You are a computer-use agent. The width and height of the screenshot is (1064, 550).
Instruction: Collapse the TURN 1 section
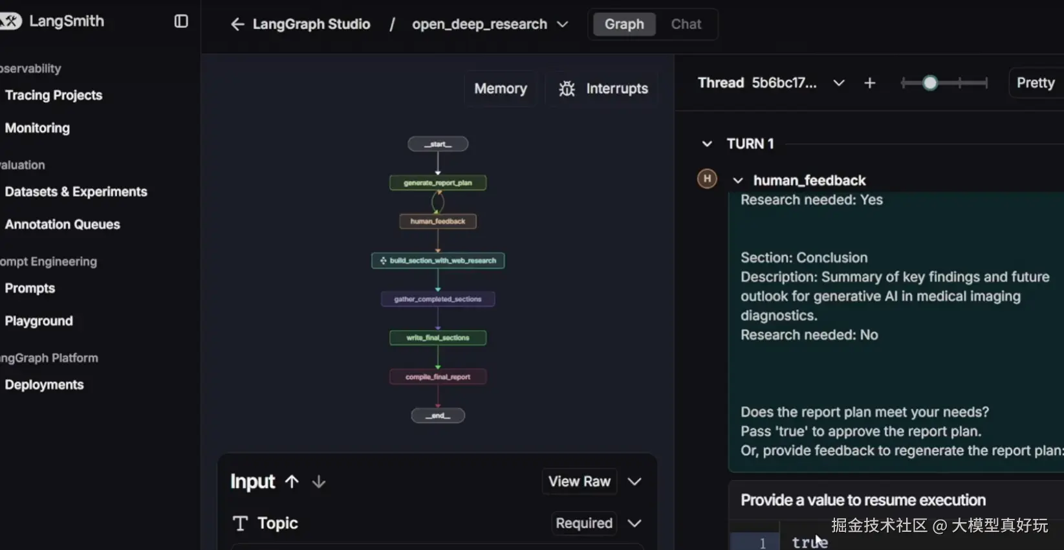click(x=707, y=144)
